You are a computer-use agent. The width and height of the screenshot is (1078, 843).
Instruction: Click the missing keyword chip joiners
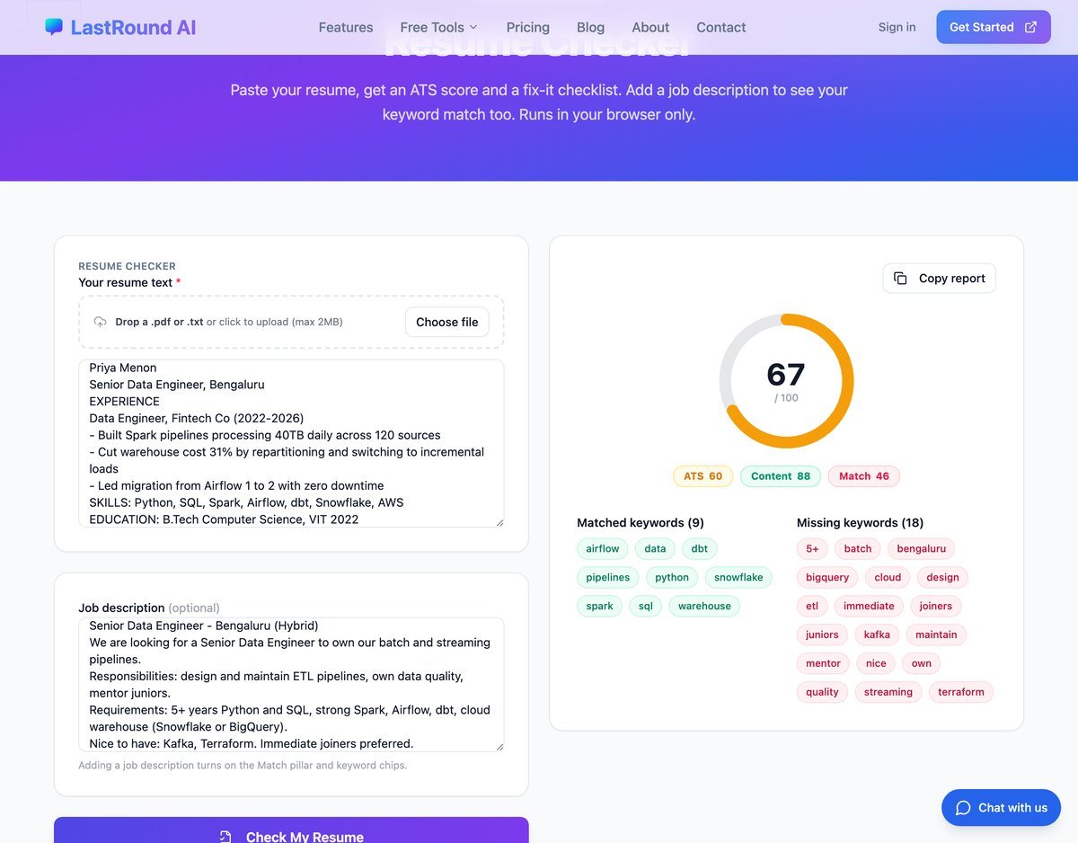(936, 606)
